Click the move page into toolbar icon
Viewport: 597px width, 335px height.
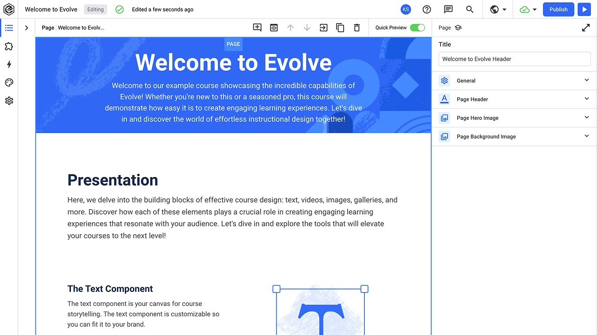click(323, 28)
